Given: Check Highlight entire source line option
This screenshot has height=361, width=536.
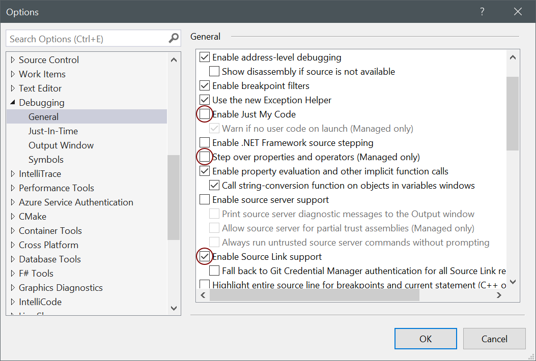Looking at the screenshot, I should 205,285.
